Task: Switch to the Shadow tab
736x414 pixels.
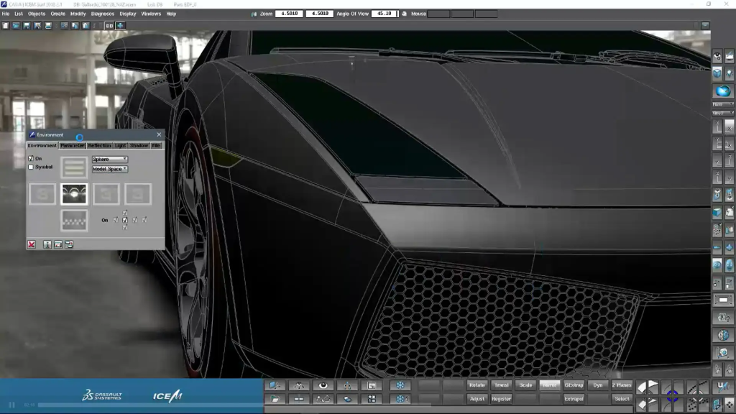Action: coord(139,145)
